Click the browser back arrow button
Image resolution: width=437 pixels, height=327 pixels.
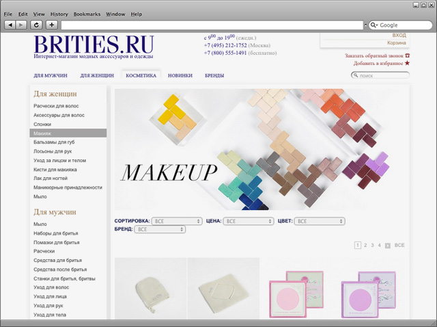click(10, 25)
